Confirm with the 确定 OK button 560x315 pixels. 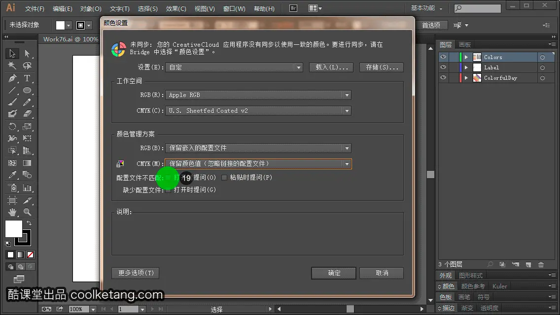[334, 273]
